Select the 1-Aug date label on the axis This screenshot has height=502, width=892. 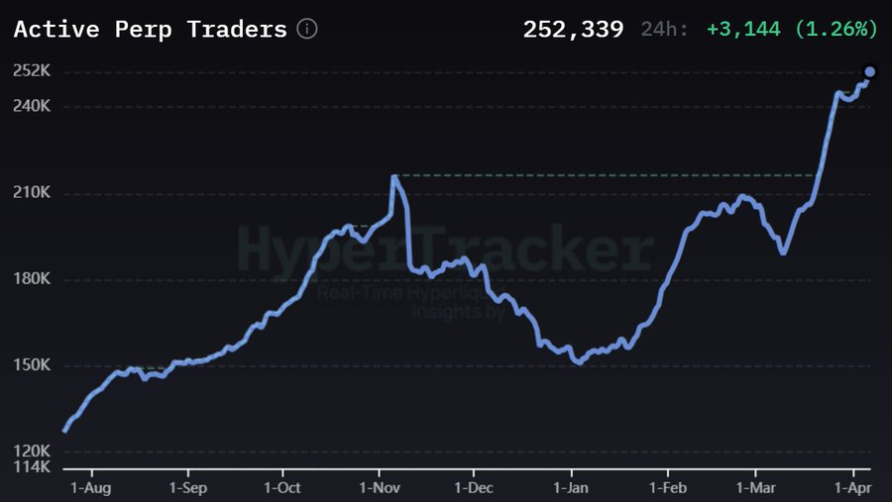pos(91,488)
